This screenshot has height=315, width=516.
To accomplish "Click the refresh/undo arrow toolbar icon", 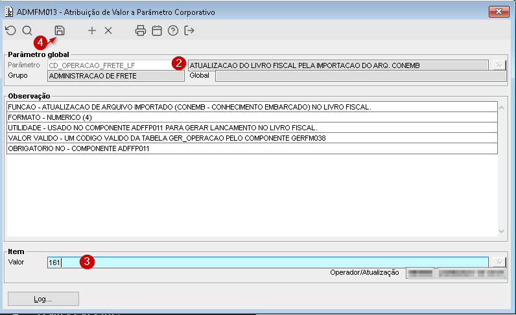I will [x=11, y=30].
